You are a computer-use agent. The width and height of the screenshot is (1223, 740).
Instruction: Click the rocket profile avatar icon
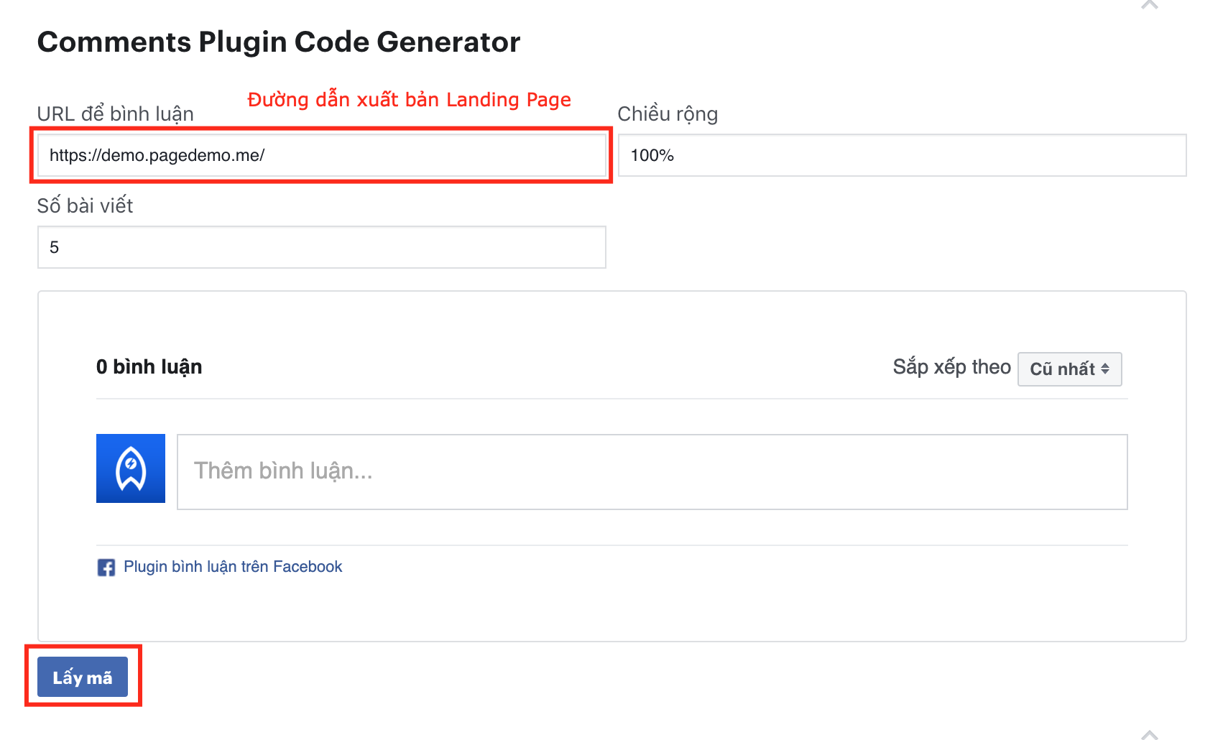[131, 468]
